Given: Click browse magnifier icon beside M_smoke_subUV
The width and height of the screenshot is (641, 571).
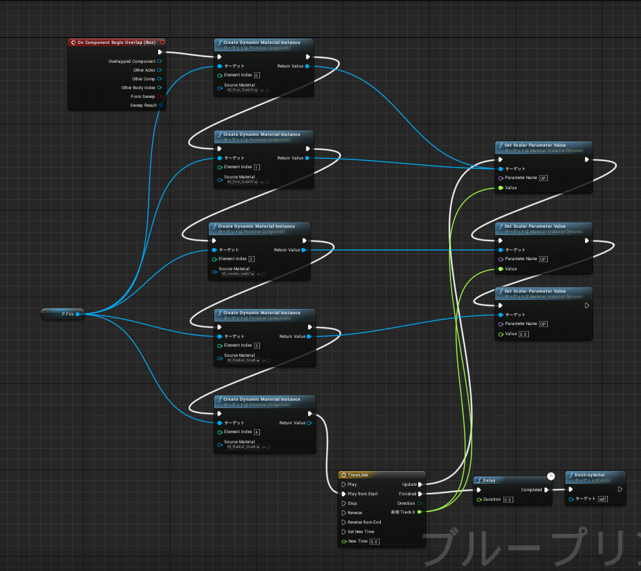Looking at the screenshot, I should coord(263,274).
